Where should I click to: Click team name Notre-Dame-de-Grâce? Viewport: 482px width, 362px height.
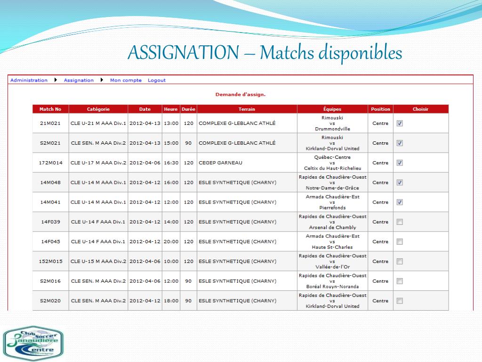click(x=332, y=188)
